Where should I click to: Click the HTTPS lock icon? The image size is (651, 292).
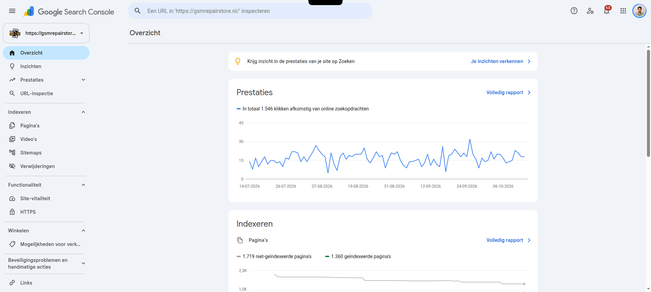pyautogui.click(x=12, y=212)
